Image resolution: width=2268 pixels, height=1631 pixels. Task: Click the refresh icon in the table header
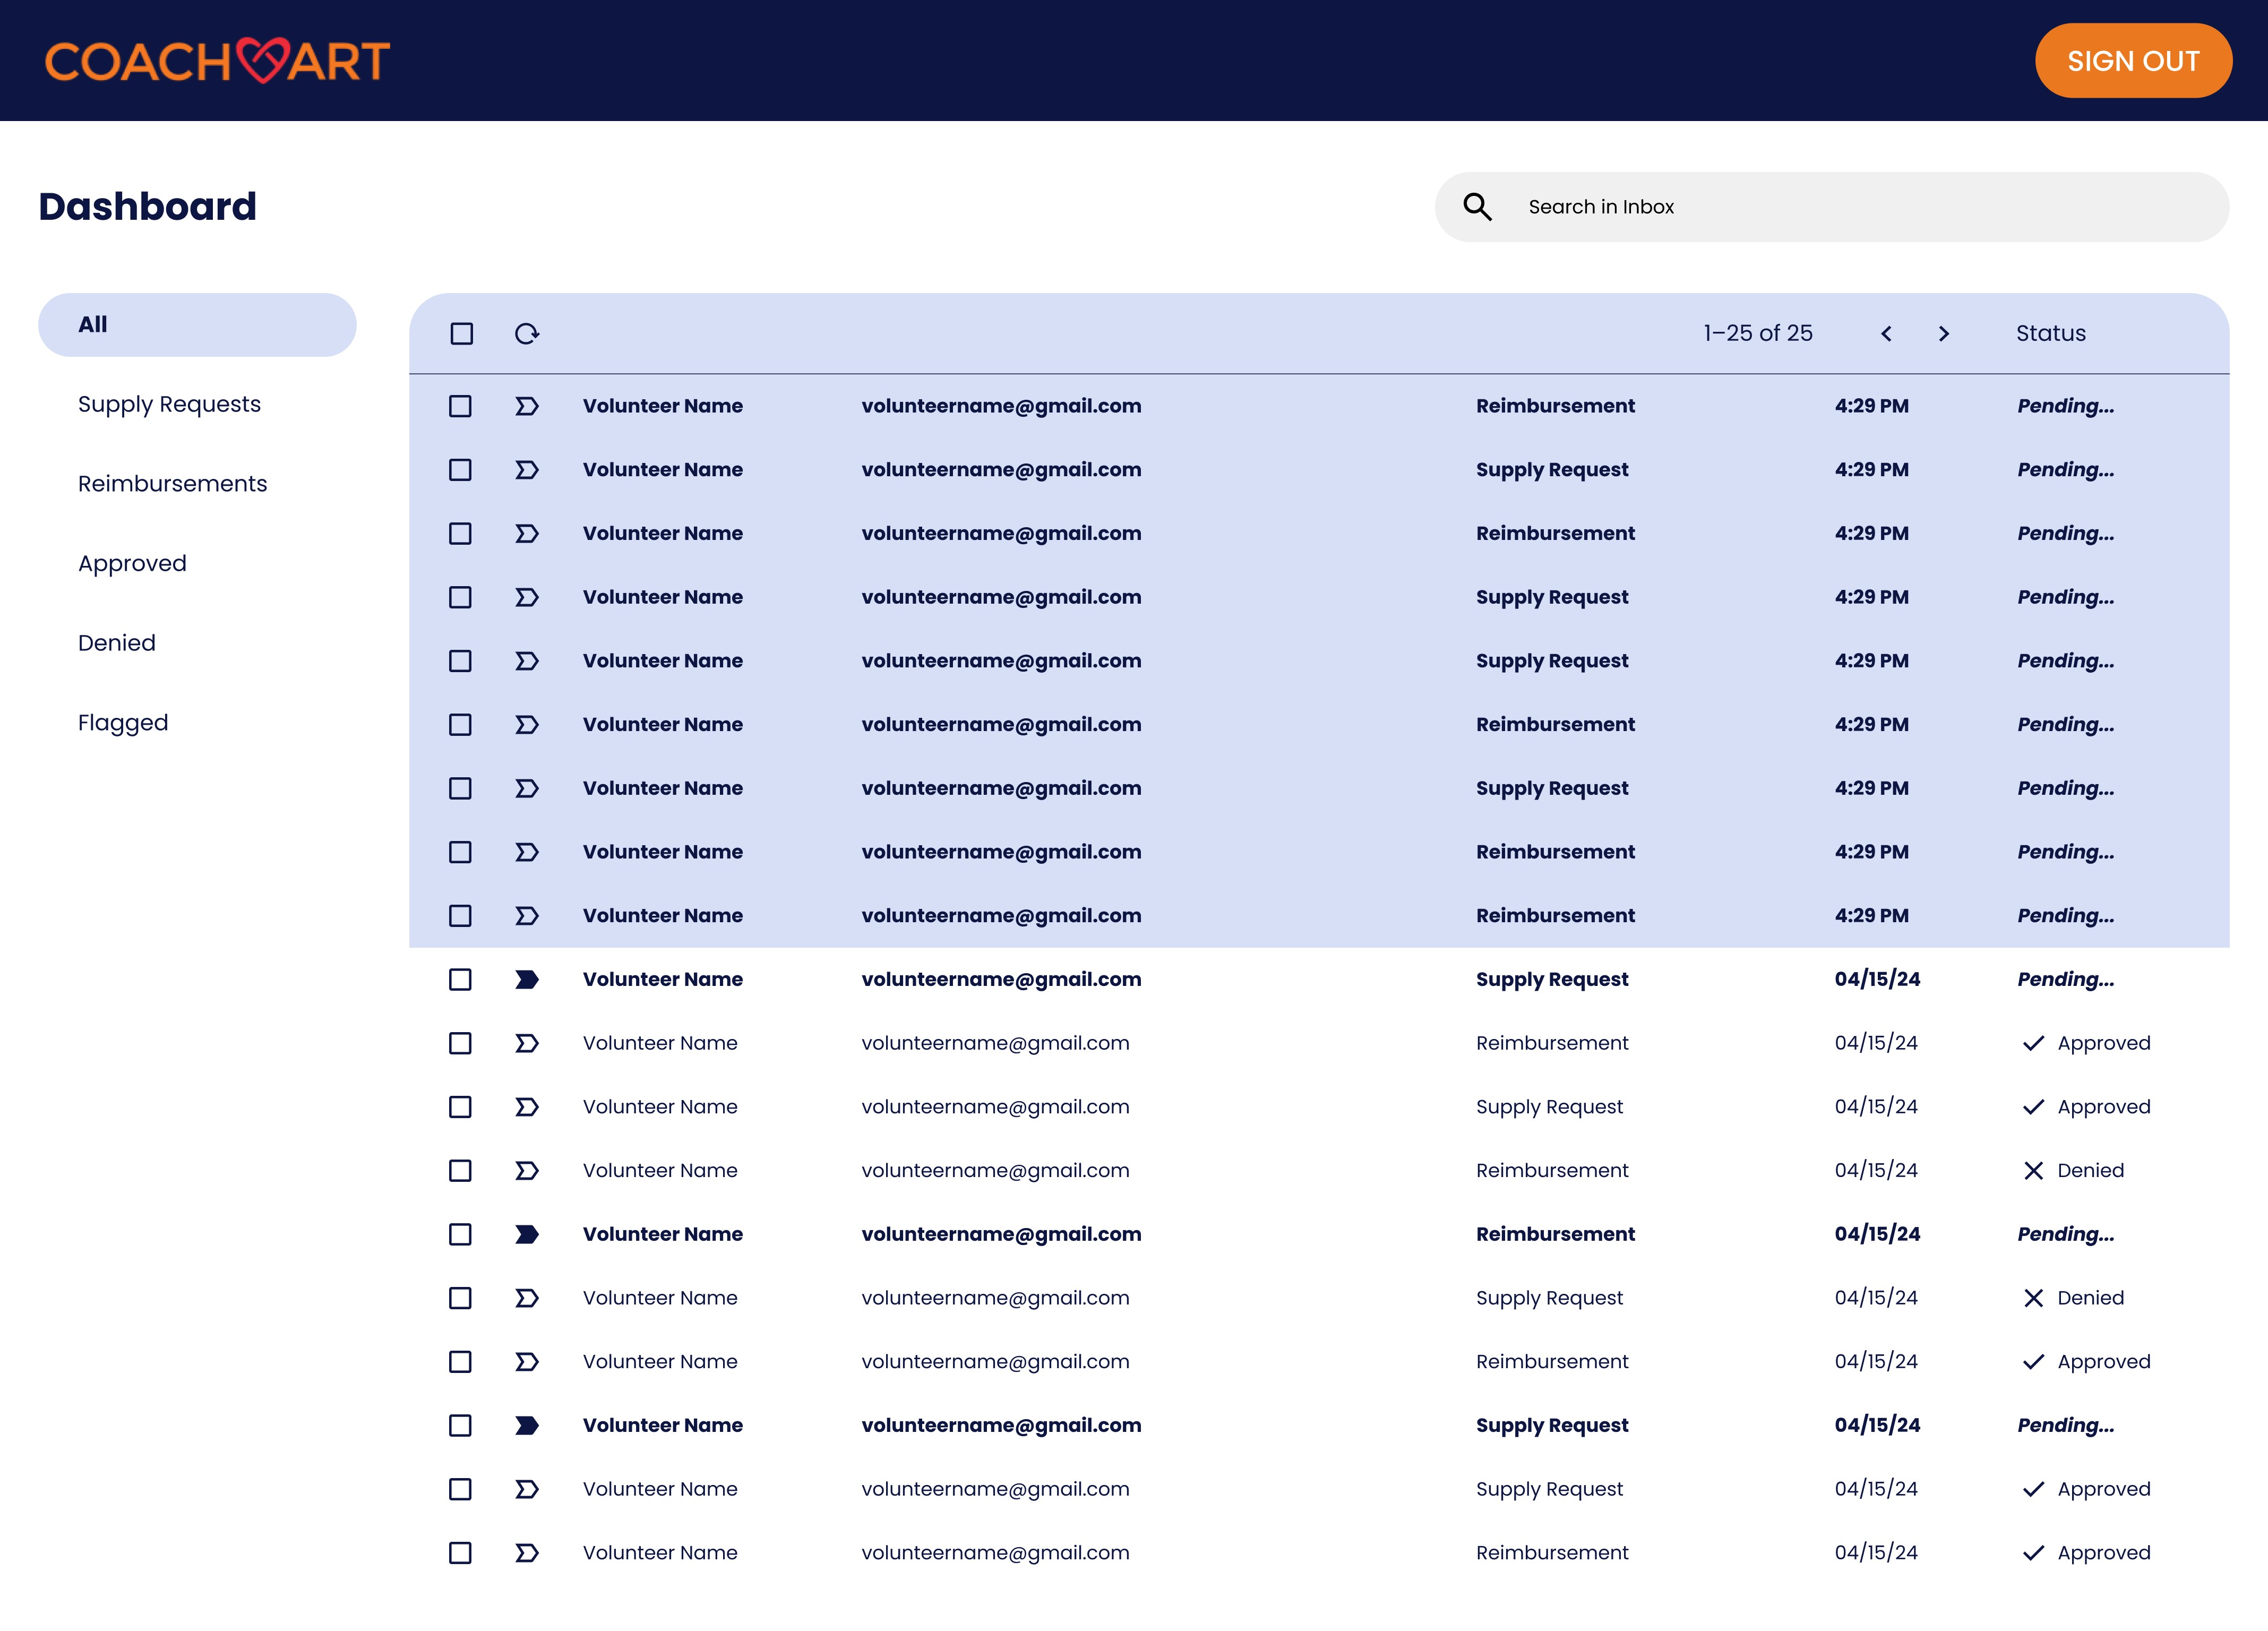[527, 334]
